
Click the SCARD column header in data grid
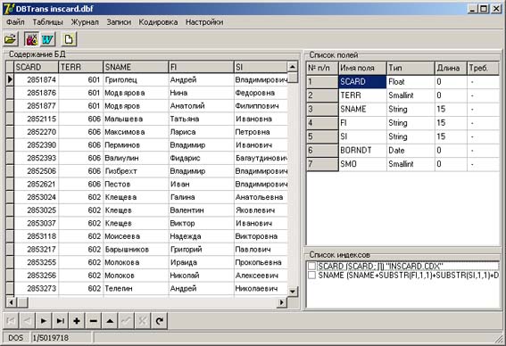pyautogui.click(x=36, y=67)
